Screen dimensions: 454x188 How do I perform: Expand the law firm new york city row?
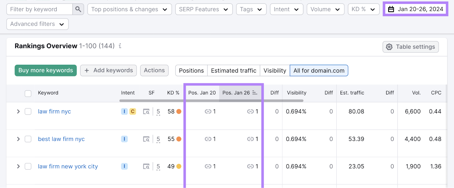coord(18,166)
